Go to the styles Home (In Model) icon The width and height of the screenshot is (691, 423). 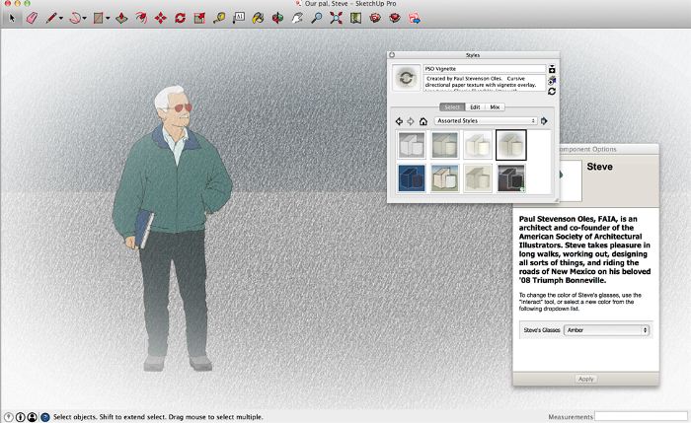[423, 121]
